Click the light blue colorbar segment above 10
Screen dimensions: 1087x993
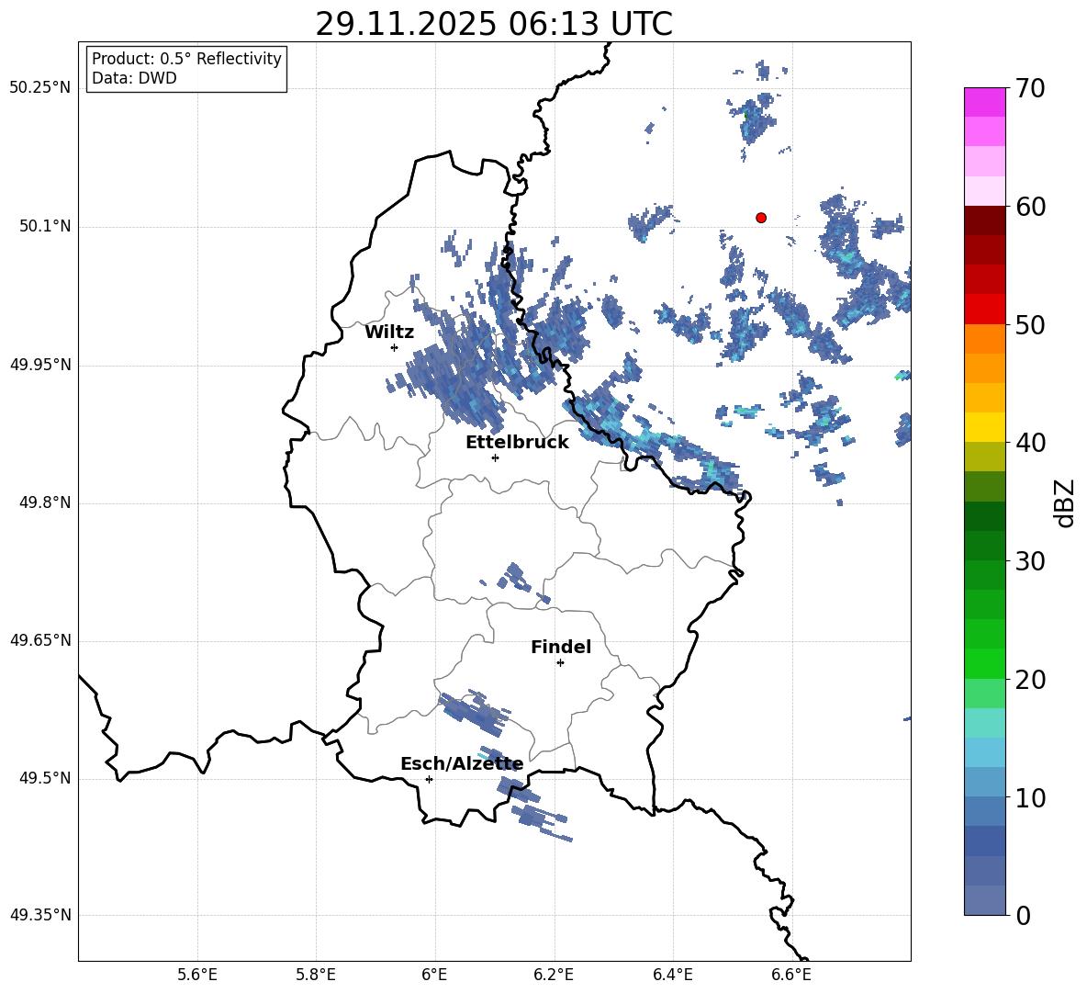click(984, 782)
